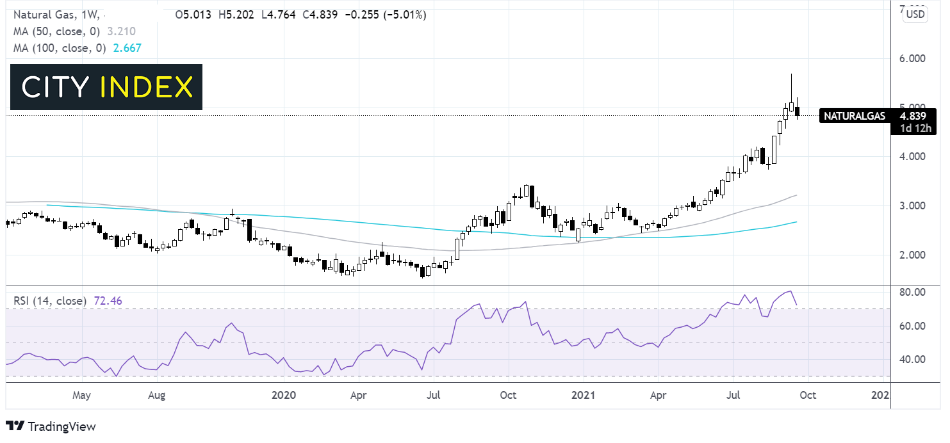Viewport: 950px width, 443px height.
Task: Click the 2021 label on time axis
Action: pyautogui.click(x=584, y=395)
